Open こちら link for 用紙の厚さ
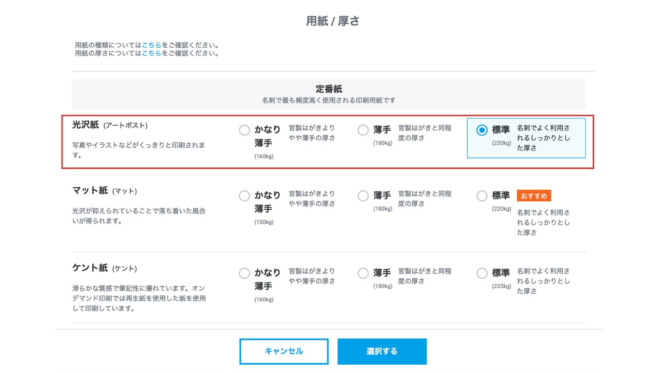This screenshot has width=664, height=373. click(x=151, y=53)
